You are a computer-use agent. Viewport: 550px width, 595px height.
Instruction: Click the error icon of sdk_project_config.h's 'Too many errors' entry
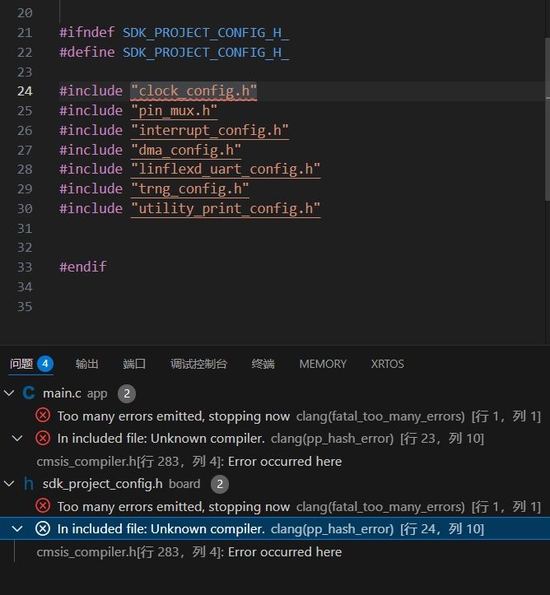[x=43, y=506]
